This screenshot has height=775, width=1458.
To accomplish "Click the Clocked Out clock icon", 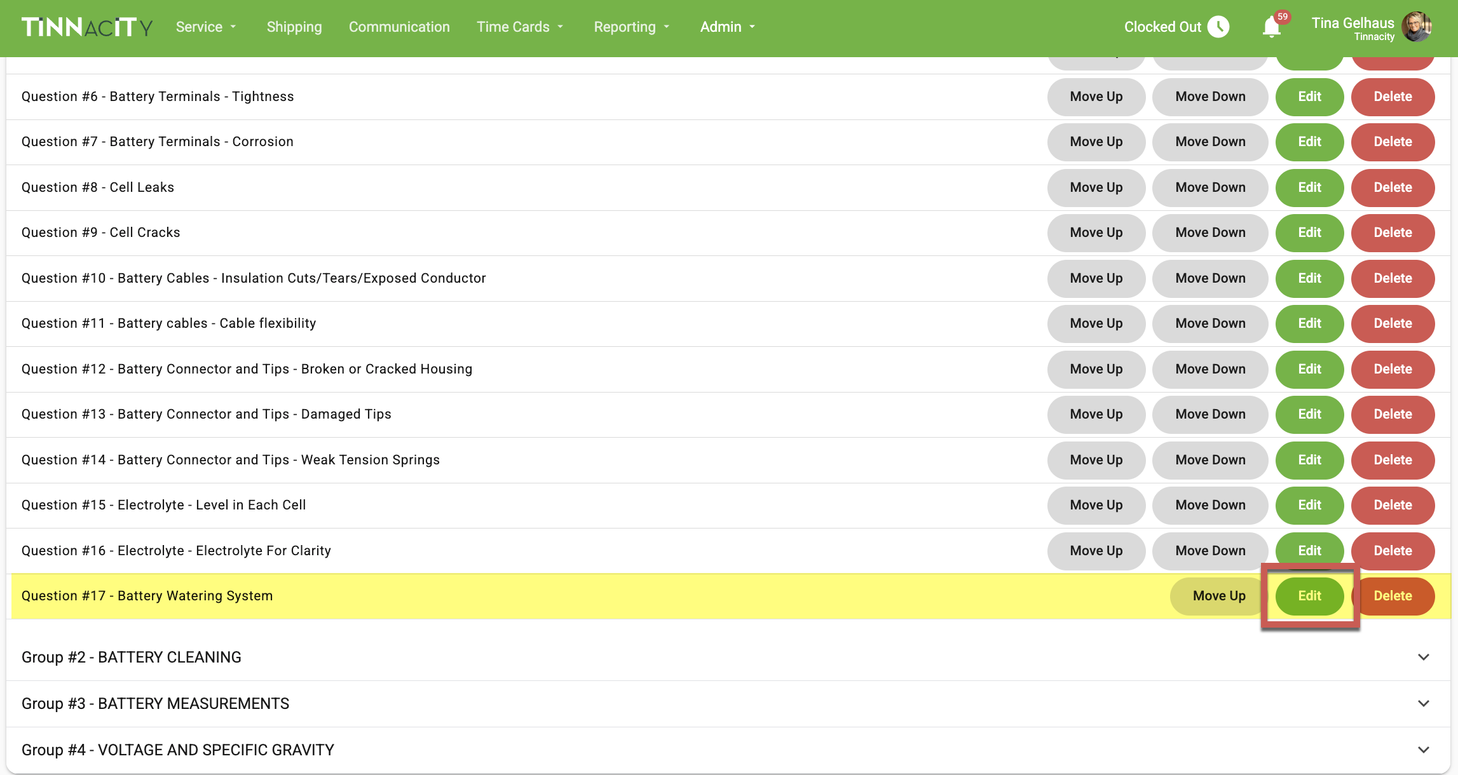I will tap(1218, 27).
